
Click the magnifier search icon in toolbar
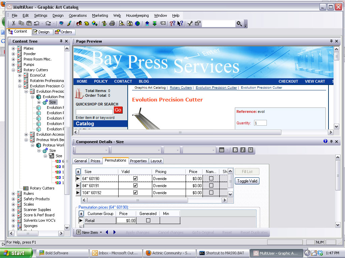pos(239,24)
